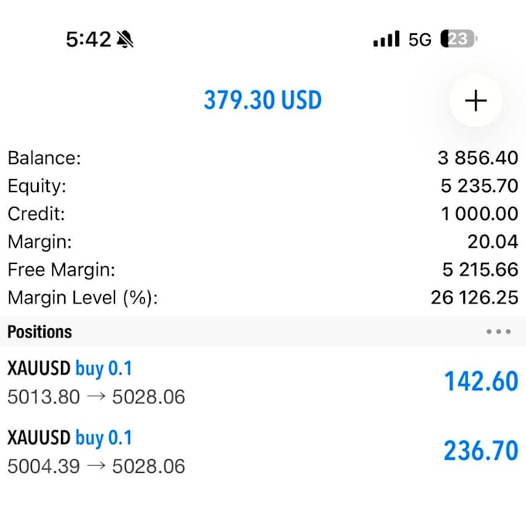Select the Free Margin row
Image resolution: width=526 pixels, height=531 pixels.
point(263,269)
